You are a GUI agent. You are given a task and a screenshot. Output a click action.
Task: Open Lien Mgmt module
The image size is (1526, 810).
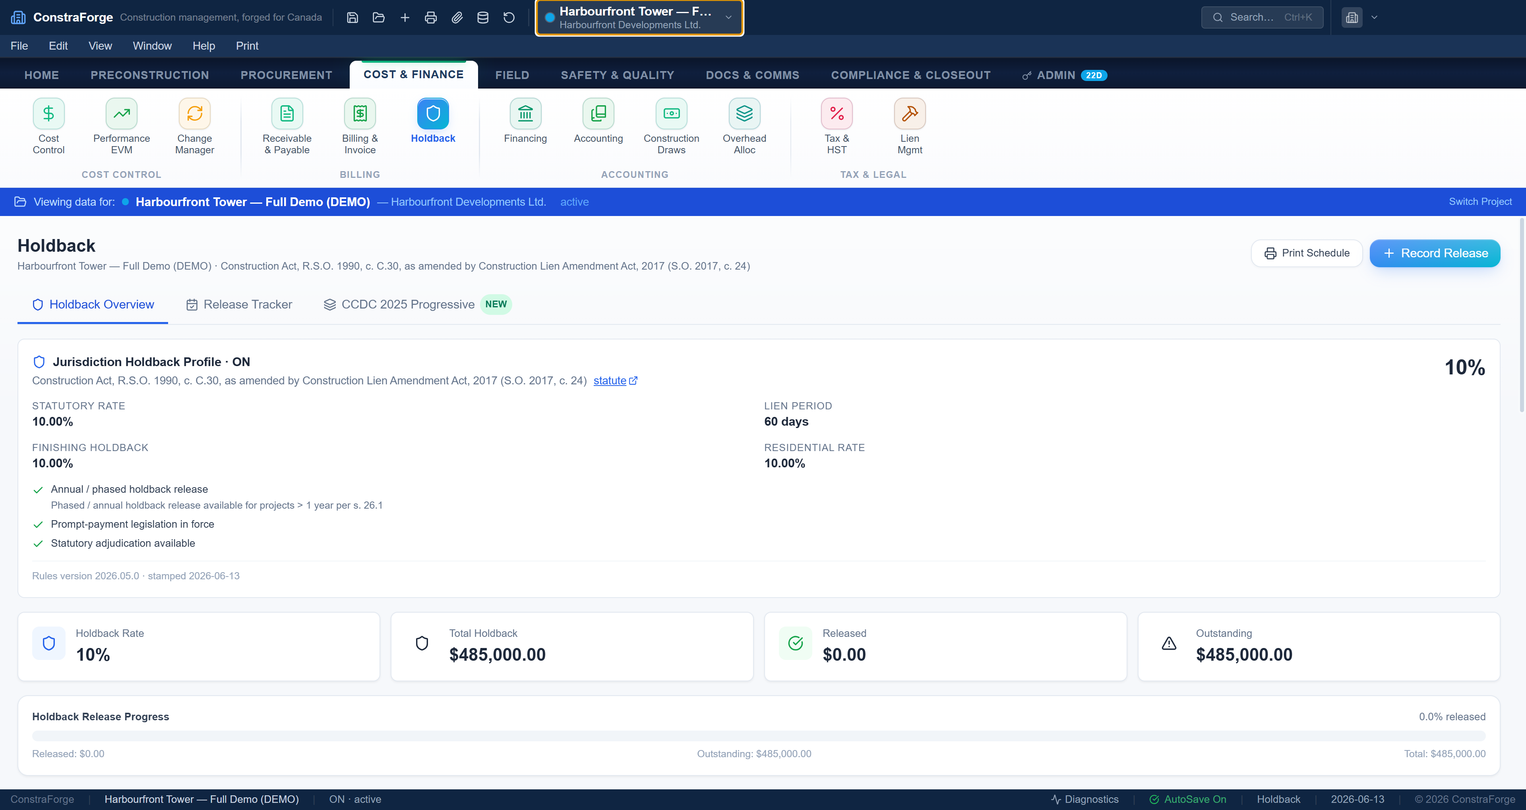909,126
